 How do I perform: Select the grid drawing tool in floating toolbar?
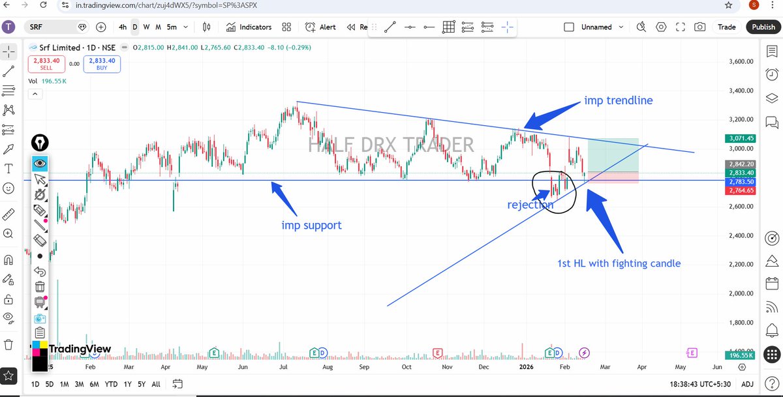(x=448, y=27)
